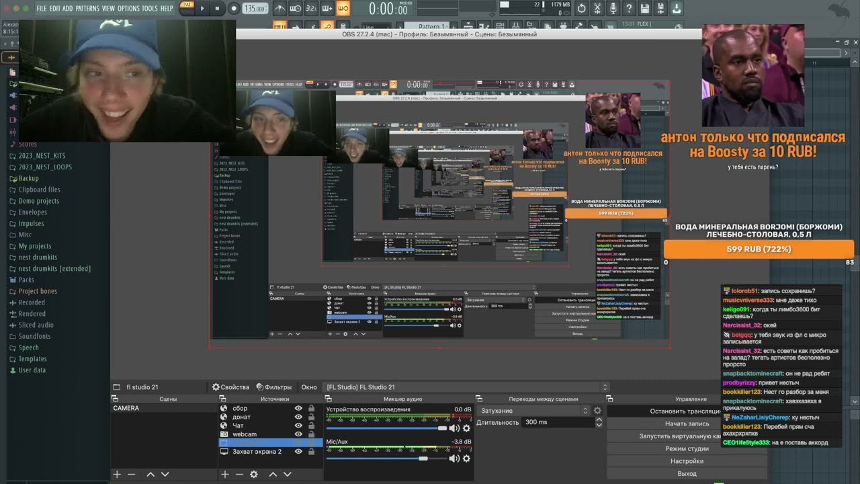Toggle the lock for сбор source
860x484 pixels.
(311, 408)
